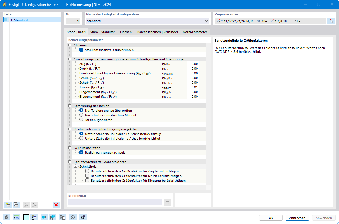339x224 pixels.
Task: Confirm with the OK button
Action: (x=271, y=218)
